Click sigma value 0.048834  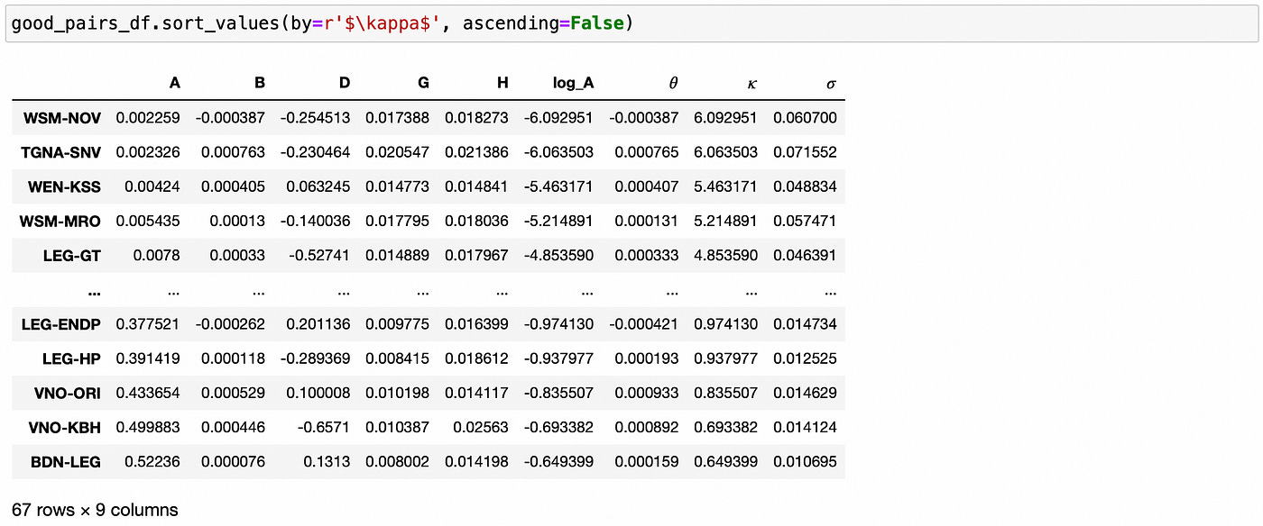click(x=806, y=186)
